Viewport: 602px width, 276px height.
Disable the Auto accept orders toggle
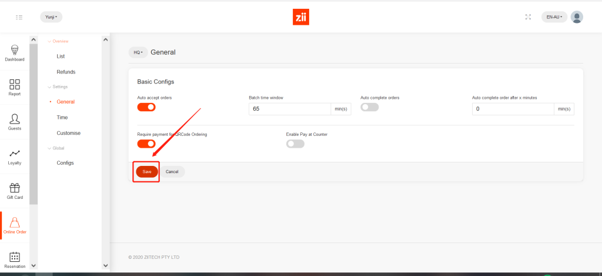pyautogui.click(x=146, y=107)
